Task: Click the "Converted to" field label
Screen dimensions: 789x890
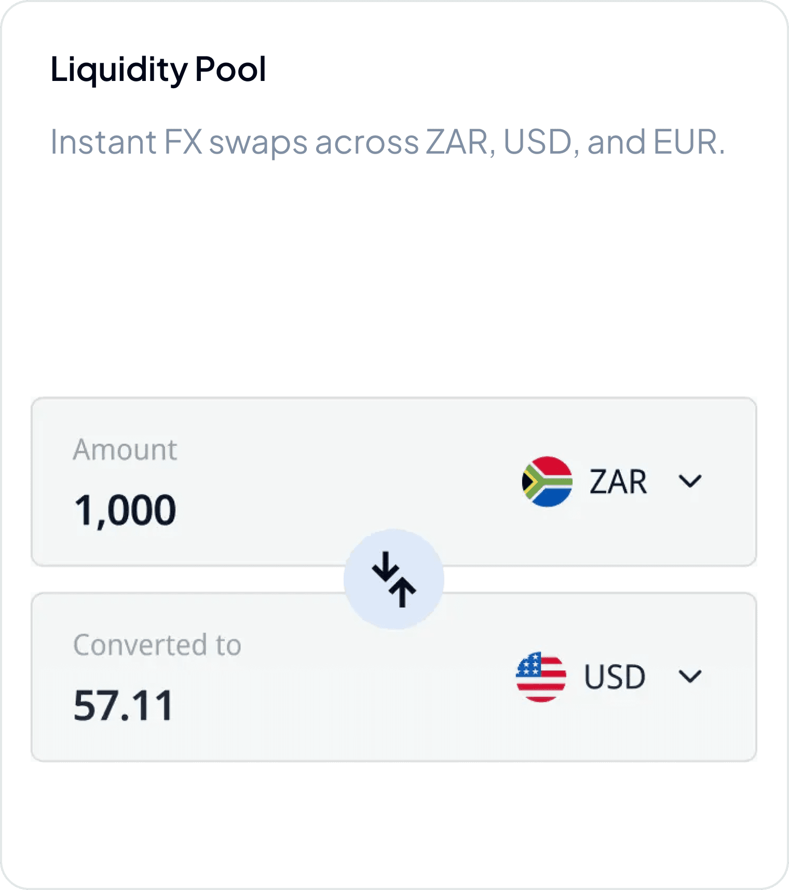Action: pos(157,645)
